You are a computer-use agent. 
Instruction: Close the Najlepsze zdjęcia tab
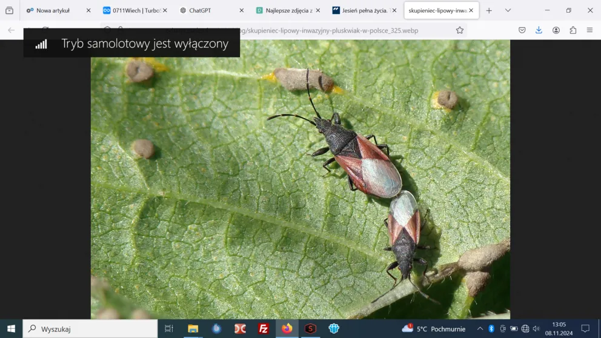coord(317,10)
